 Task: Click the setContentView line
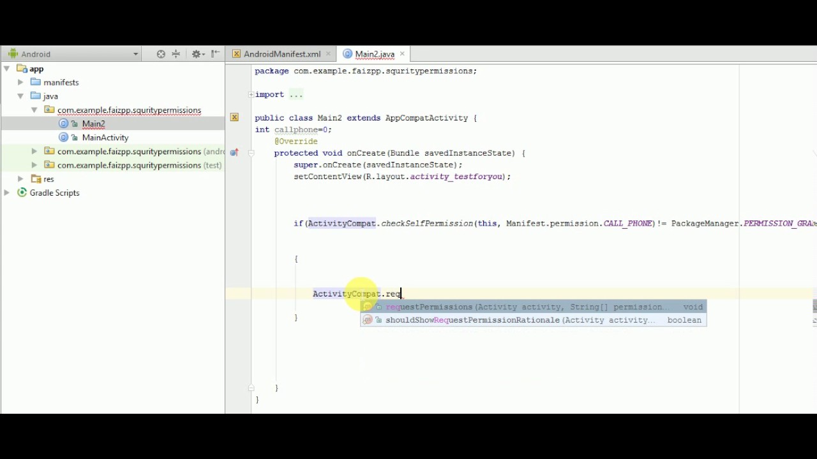(x=402, y=177)
